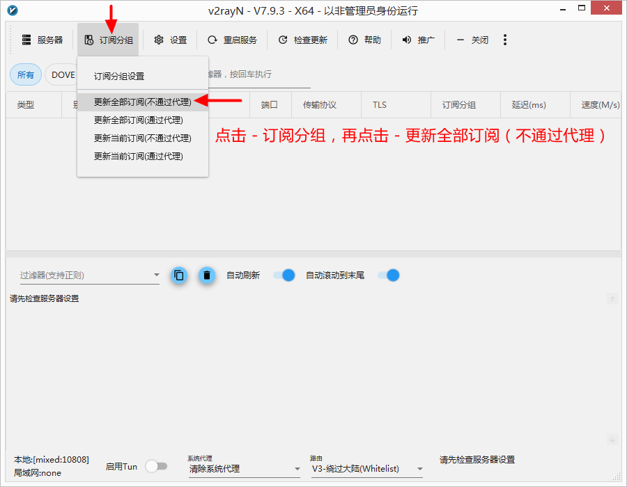
Task: Choose 更新当前订阅(不通过代理)
Action: tap(143, 138)
